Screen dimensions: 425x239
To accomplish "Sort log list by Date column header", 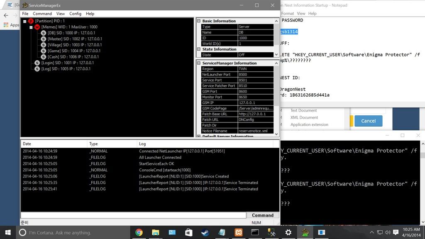I will pos(54,144).
